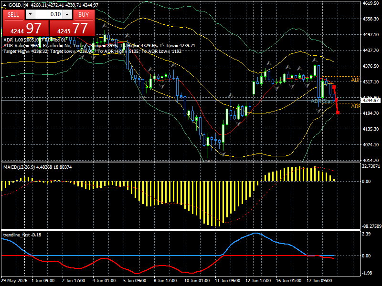382x286 pixels.
Task: Click the 10 Jun 01:00 time label
Action: (x=197, y=280)
